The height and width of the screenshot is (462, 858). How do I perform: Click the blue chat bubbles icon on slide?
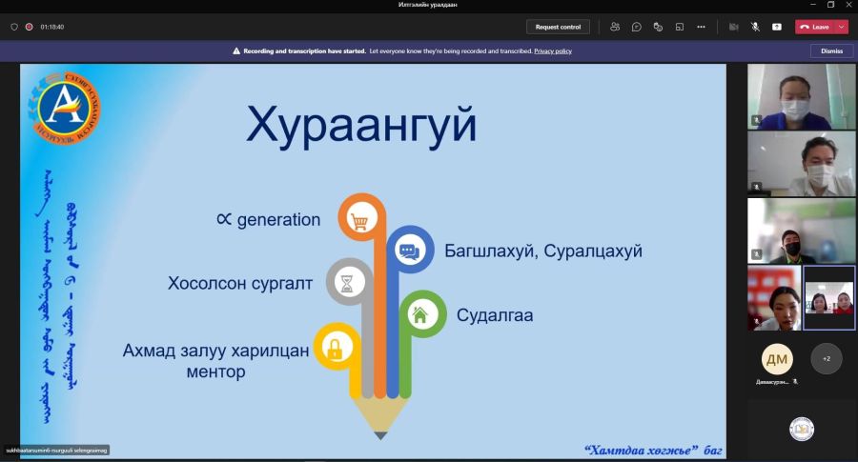(409, 251)
